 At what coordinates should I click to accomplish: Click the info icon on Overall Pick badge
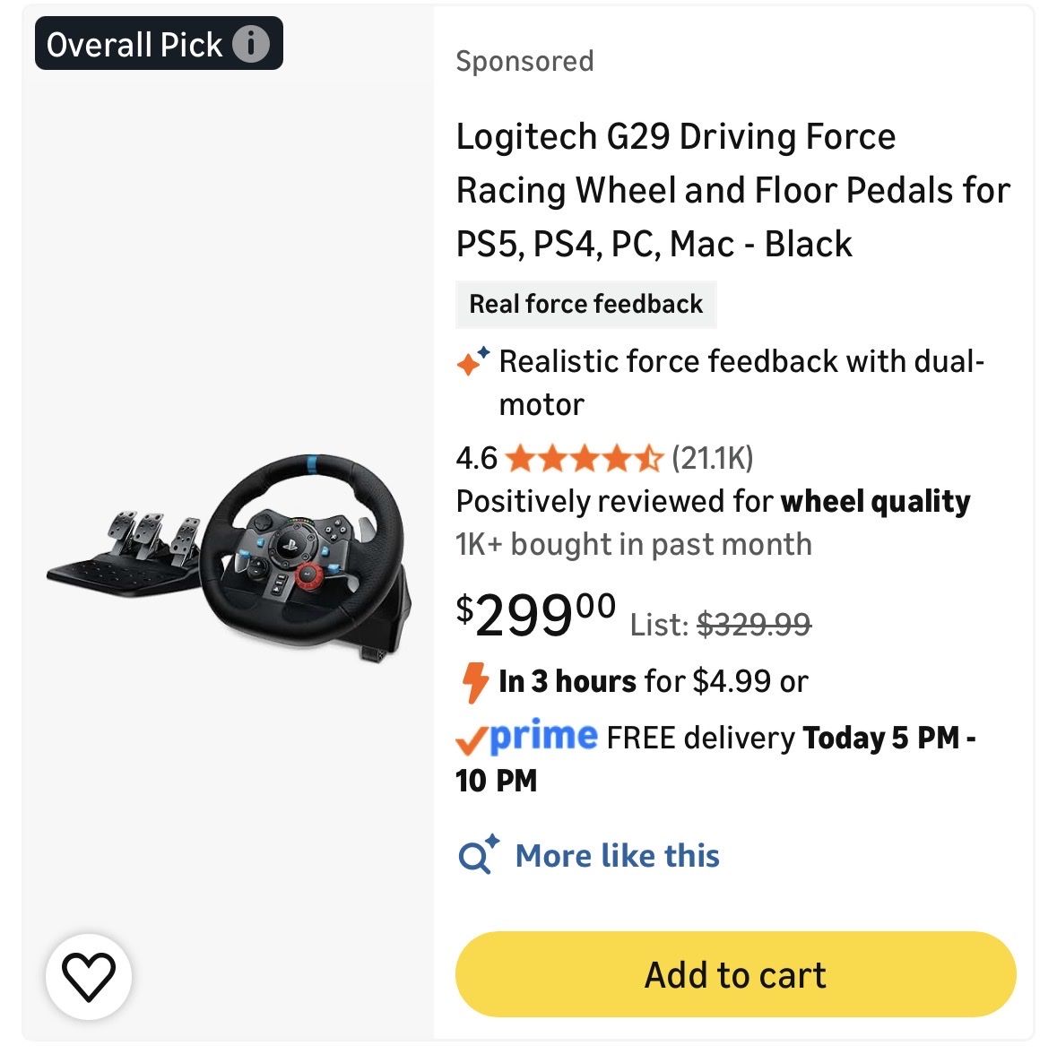tap(251, 44)
